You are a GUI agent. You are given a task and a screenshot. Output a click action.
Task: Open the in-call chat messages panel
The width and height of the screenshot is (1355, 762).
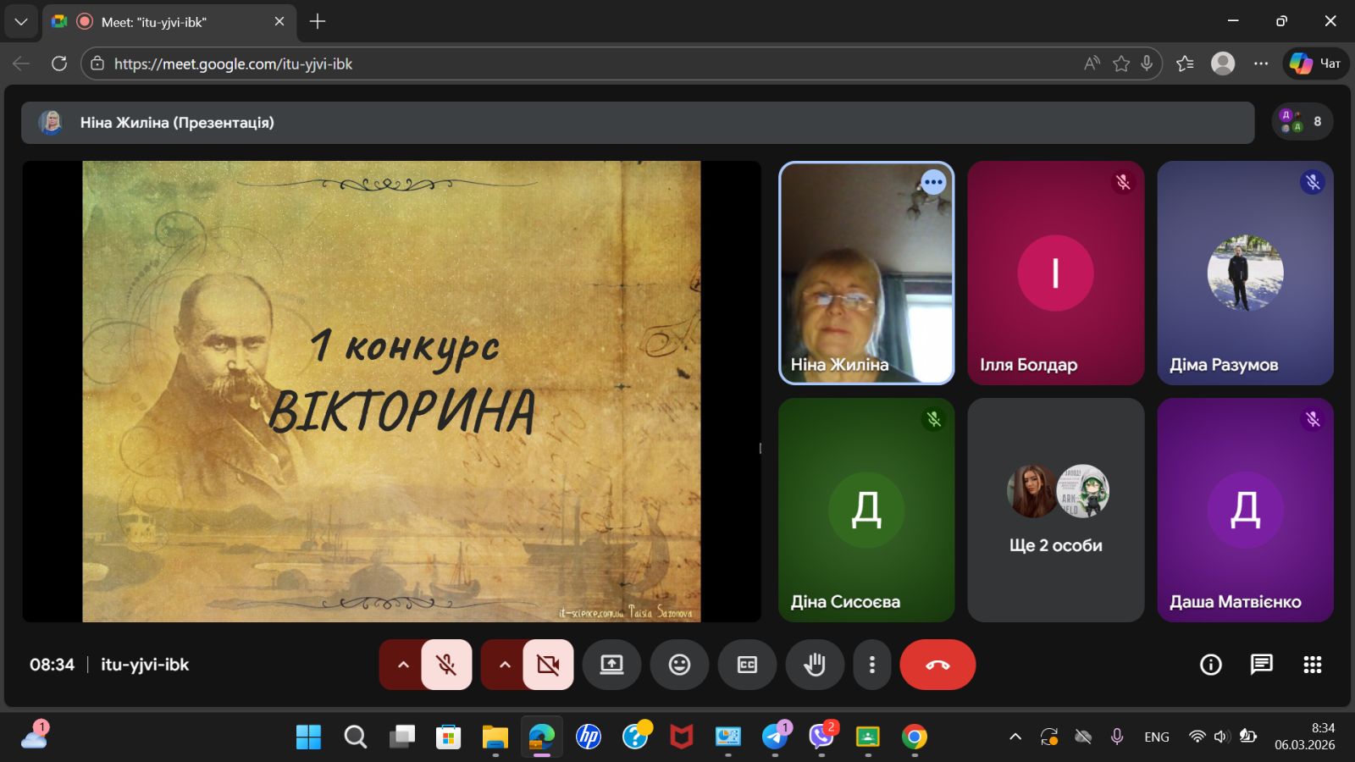[1262, 665]
